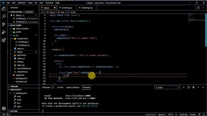
Task: Switch to the Problems panel tab
Action: tap(48, 87)
